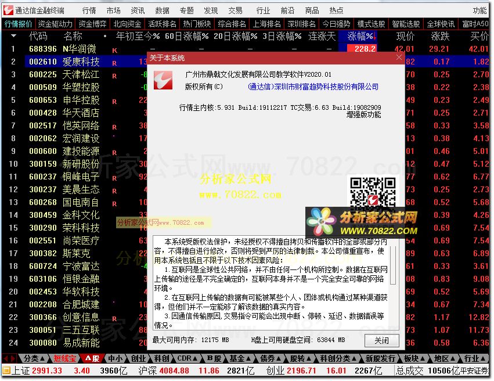Expand the CDR▲ bottom tab
The height and width of the screenshot is (381, 494).
[187, 358]
